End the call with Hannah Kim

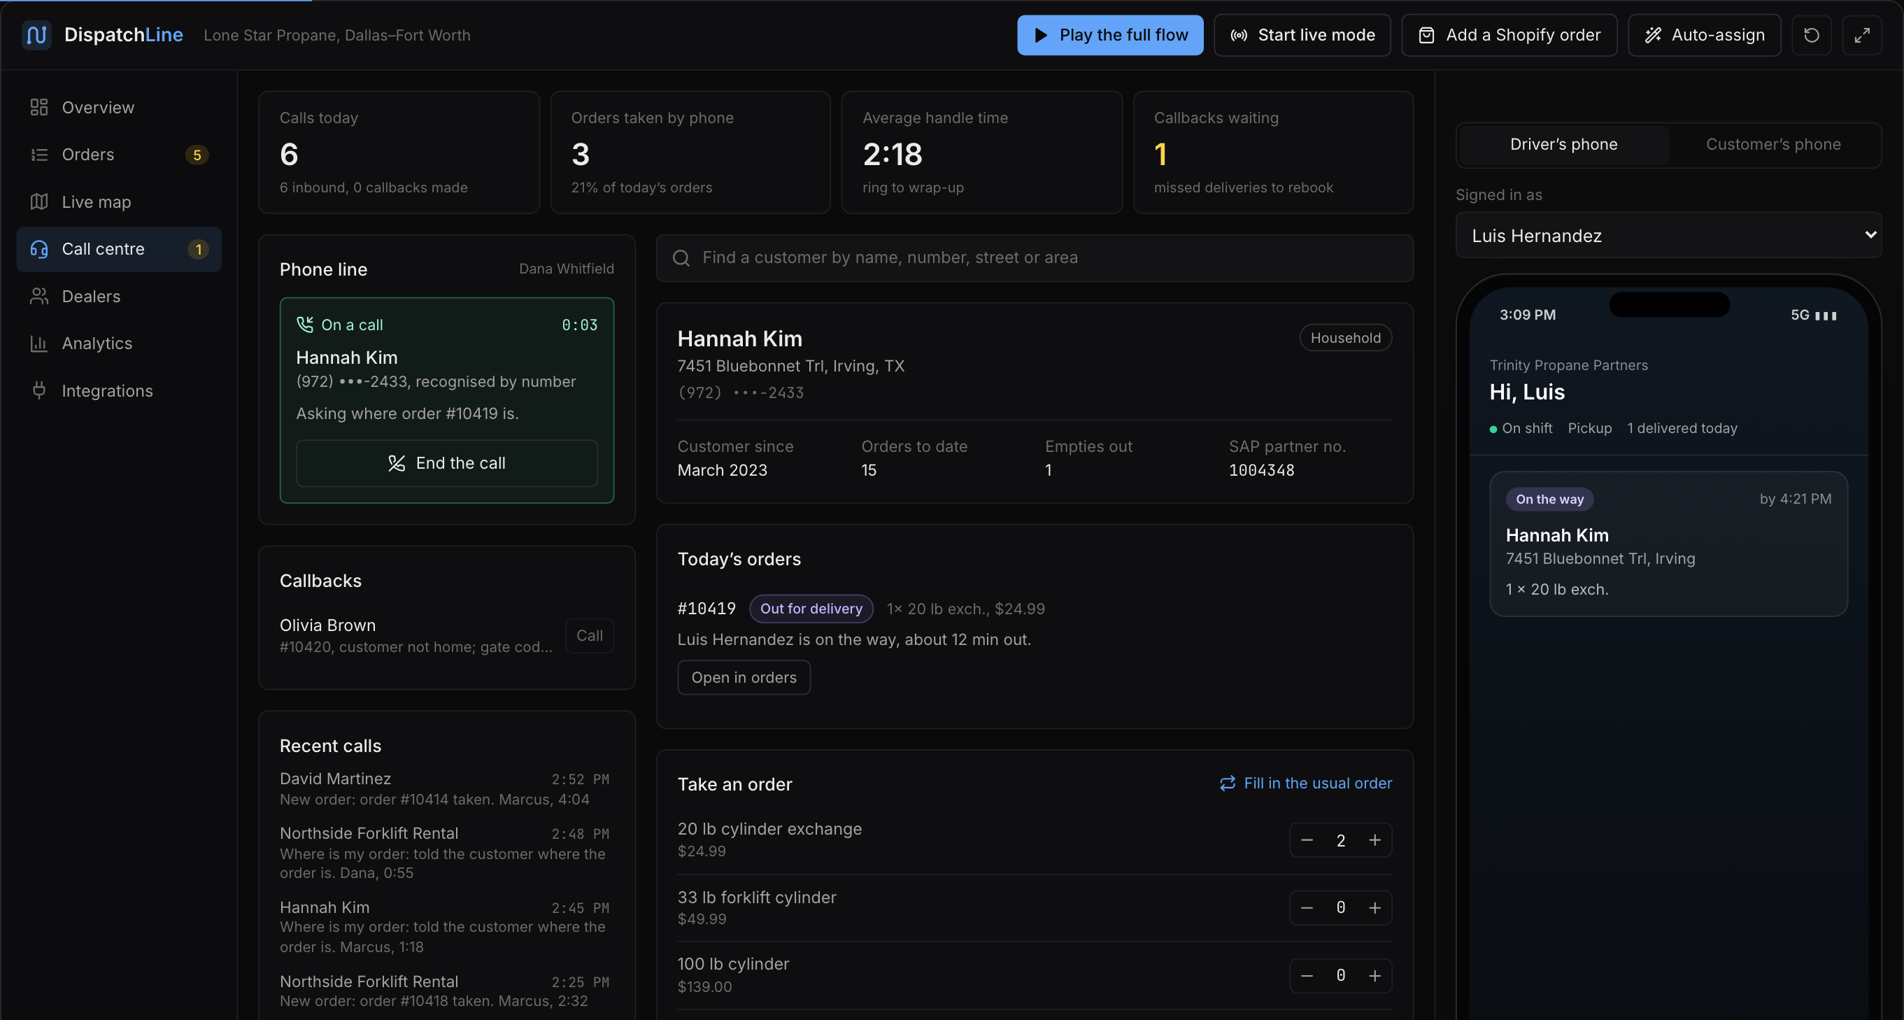click(x=446, y=463)
